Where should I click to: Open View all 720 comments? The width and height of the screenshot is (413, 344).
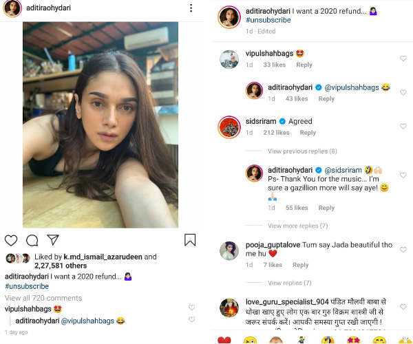43,298
